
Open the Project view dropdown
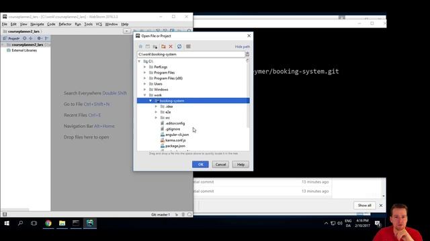(x=11, y=38)
